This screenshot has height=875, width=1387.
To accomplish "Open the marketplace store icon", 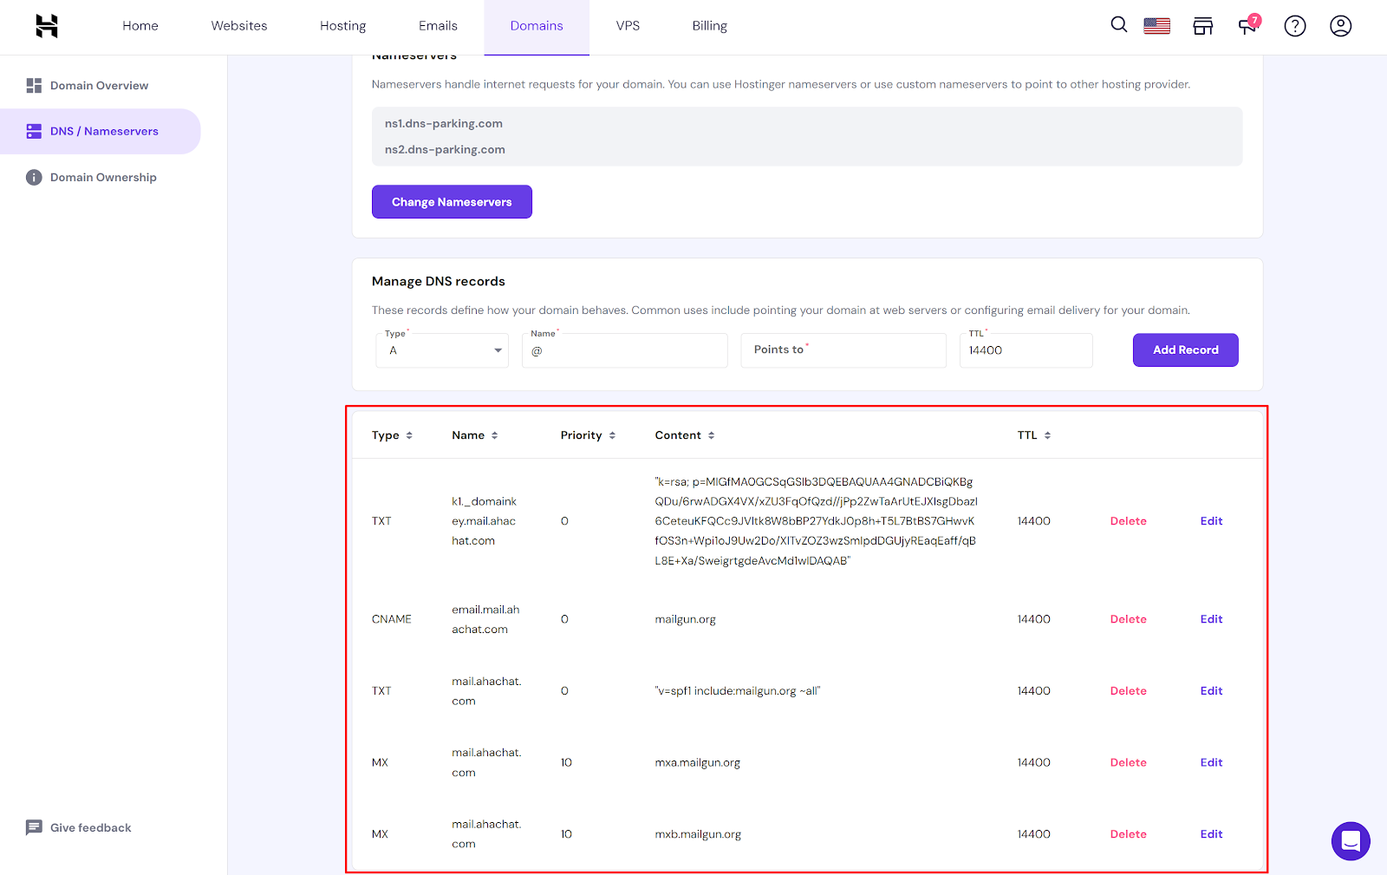I will click(x=1202, y=26).
